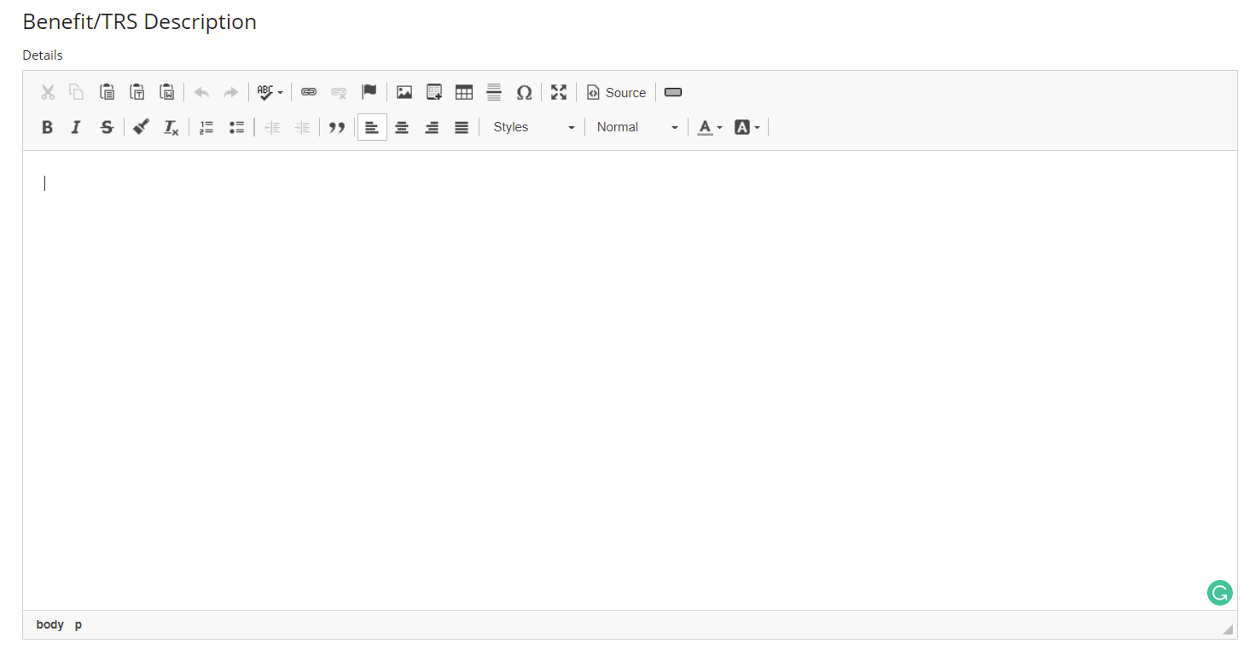1249x655 pixels.
Task: Click the Link chain icon
Action: point(309,92)
